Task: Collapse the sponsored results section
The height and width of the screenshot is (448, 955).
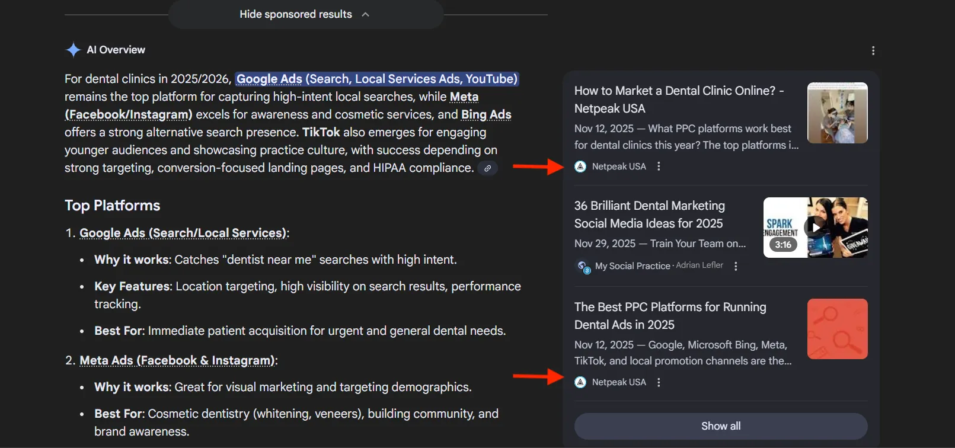Action: point(296,14)
